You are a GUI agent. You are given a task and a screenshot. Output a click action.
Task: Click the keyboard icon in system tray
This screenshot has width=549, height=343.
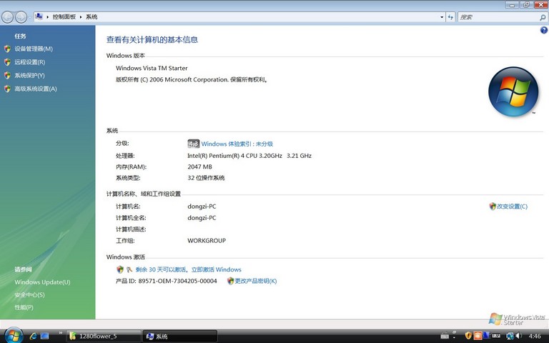point(445,336)
